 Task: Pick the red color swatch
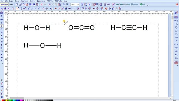[x=3, y=100]
